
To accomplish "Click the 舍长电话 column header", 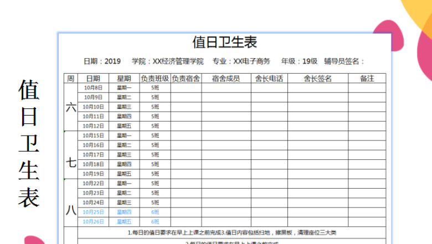I will pos(269,79).
